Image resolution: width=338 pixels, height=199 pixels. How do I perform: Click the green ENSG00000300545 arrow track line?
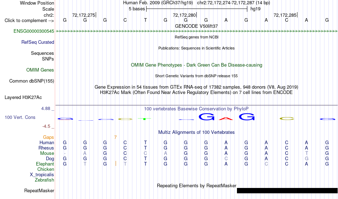196,31
